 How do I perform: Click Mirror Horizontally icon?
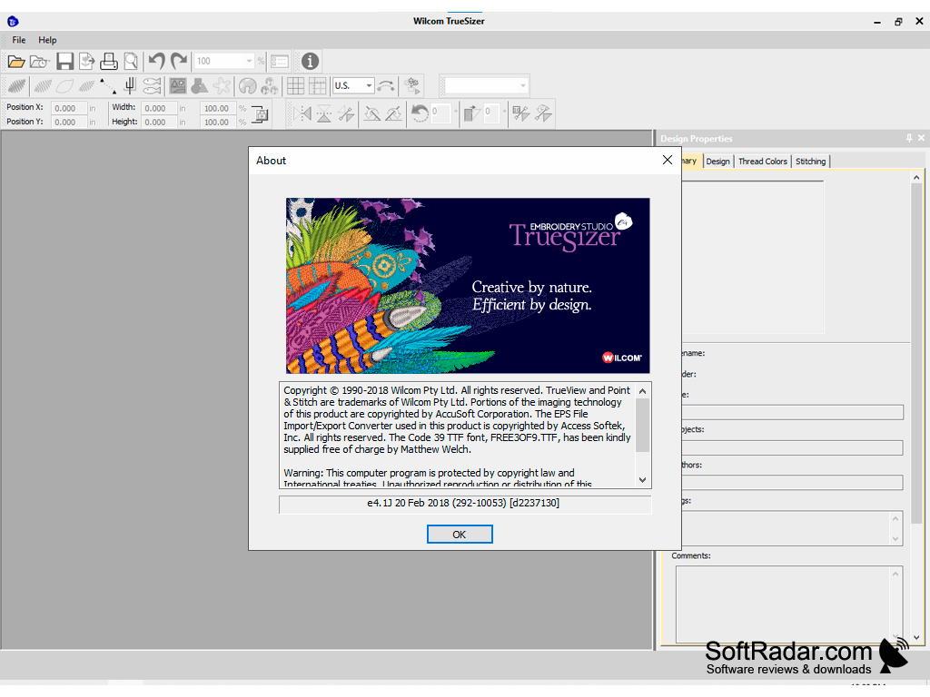302,113
